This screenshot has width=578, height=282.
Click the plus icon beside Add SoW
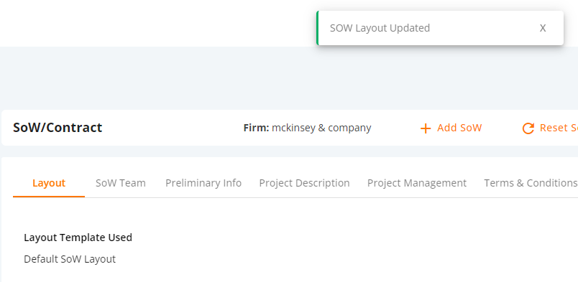426,128
